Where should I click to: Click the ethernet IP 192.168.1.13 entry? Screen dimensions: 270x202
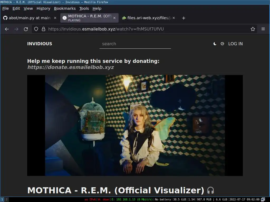[x=132, y=199]
